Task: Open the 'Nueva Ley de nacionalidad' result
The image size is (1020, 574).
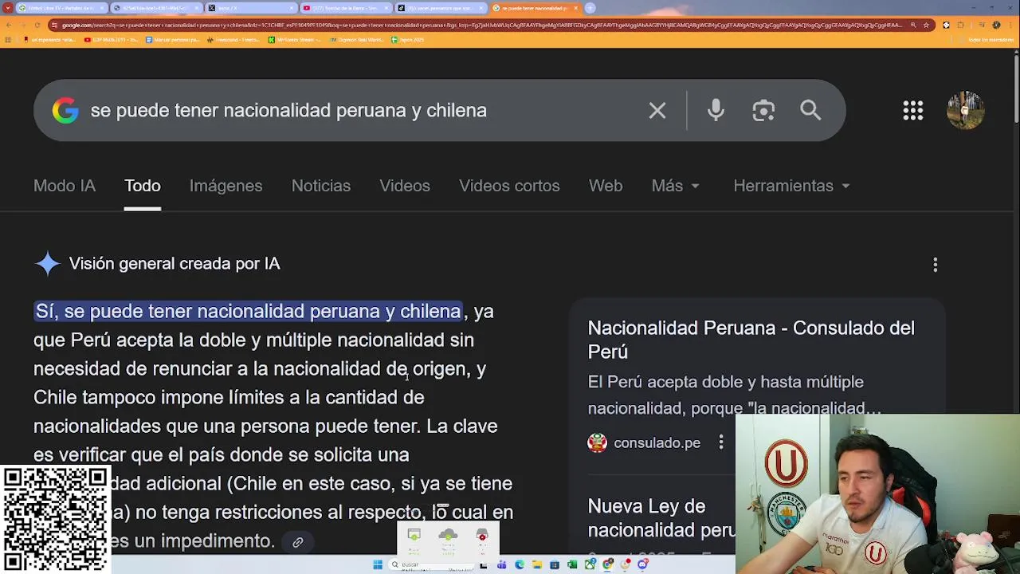Action: (661, 518)
